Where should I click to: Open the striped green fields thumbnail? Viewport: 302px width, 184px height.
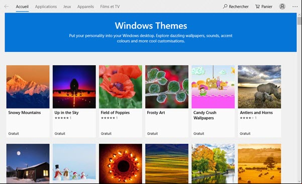167,163
